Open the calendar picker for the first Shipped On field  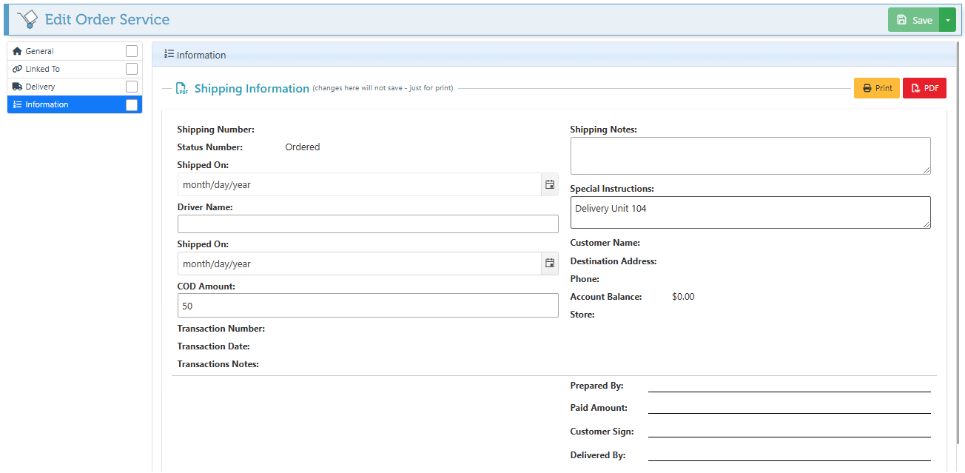[550, 184]
